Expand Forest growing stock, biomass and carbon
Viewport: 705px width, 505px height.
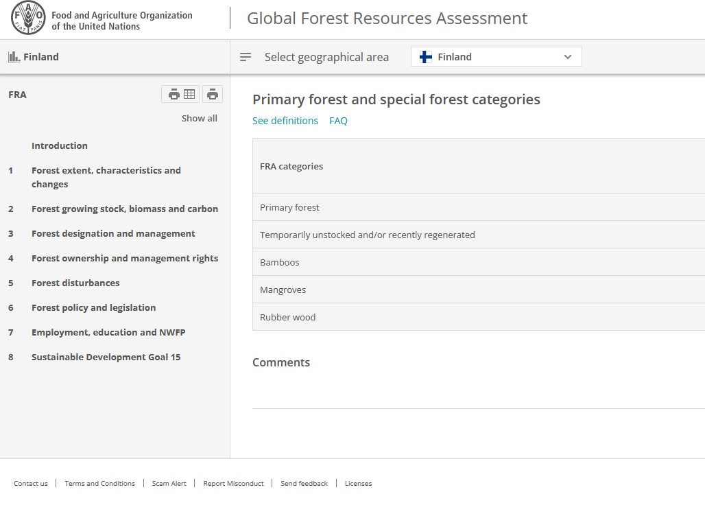click(x=125, y=209)
